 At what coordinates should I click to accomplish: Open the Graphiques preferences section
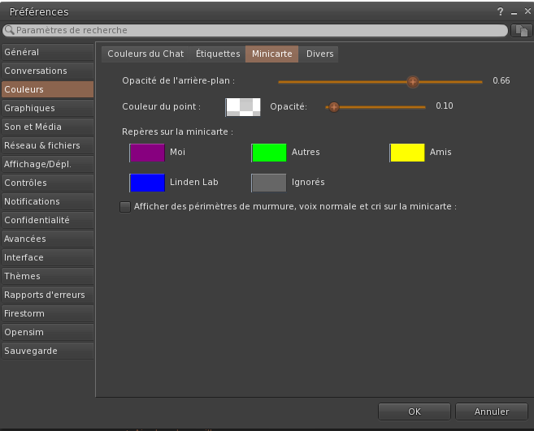(x=47, y=108)
